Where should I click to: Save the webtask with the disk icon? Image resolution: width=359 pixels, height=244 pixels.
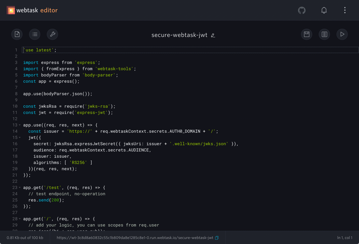[307, 34]
